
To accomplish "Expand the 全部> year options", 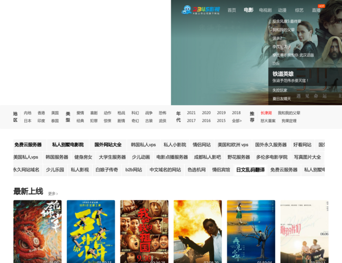I will [x=237, y=120].
